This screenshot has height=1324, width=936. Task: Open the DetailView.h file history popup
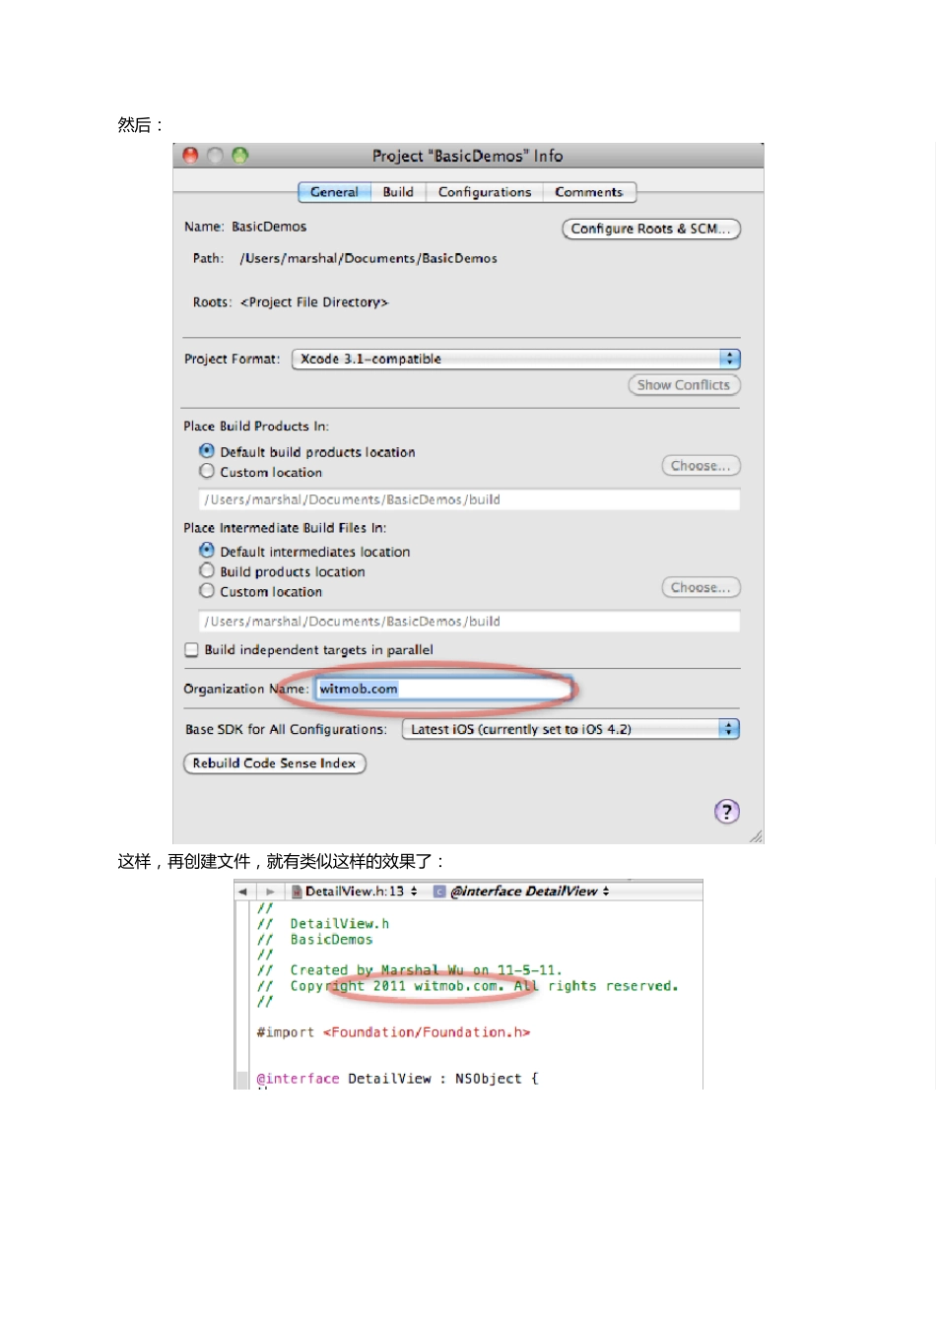point(361,891)
